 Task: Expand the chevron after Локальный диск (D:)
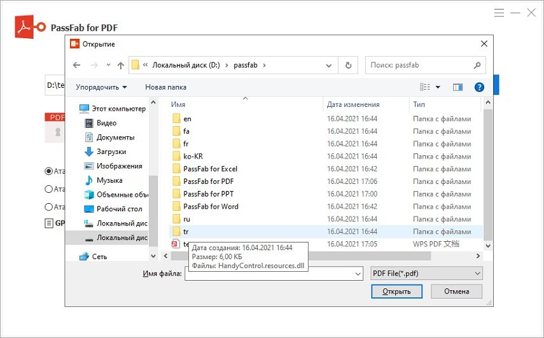point(227,65)
